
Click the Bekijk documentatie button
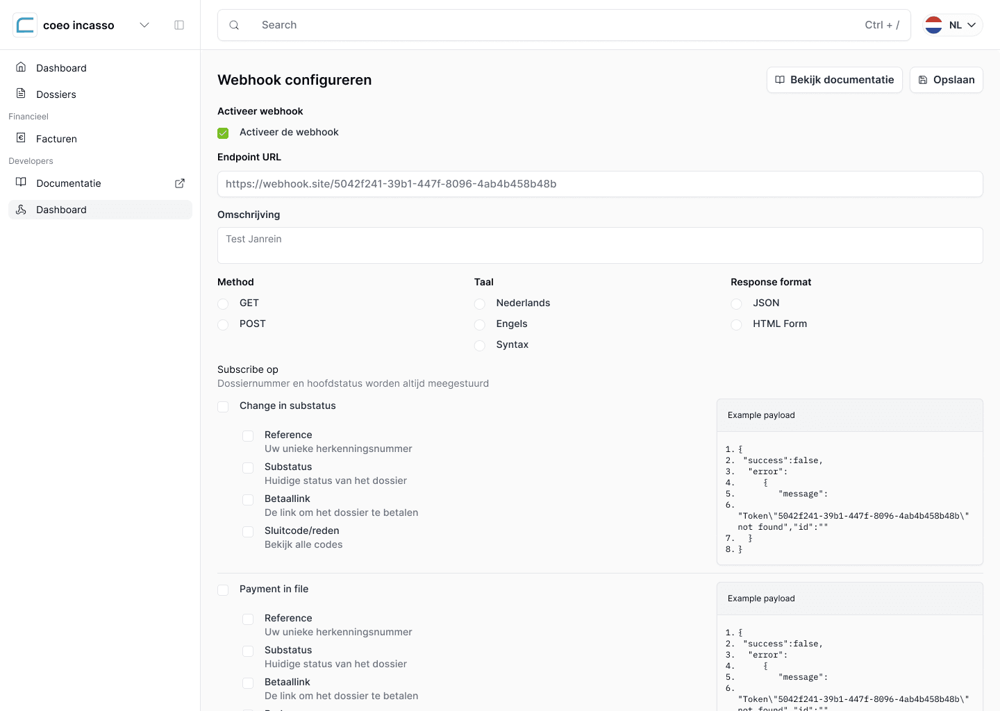tap(835, 80)
